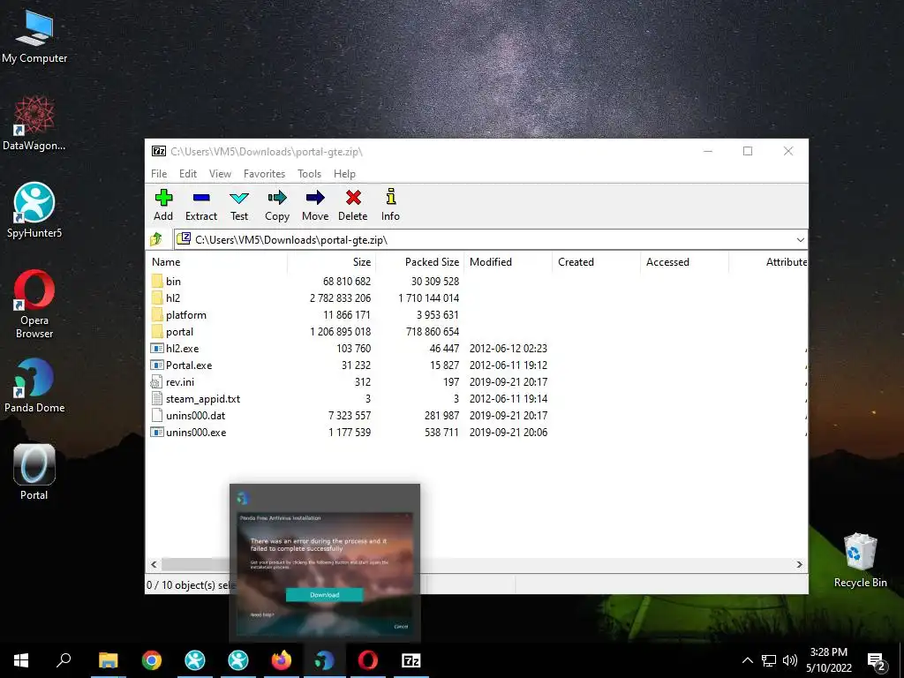Click the network tray icon
The height and width of the screenshot is (678, 904).
click(x=769, y=660)
